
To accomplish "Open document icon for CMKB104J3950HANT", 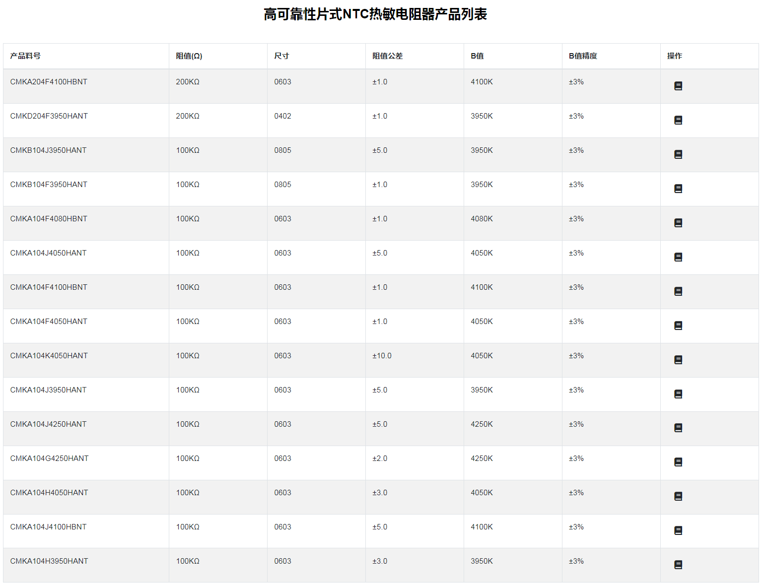I will (678, 154).
